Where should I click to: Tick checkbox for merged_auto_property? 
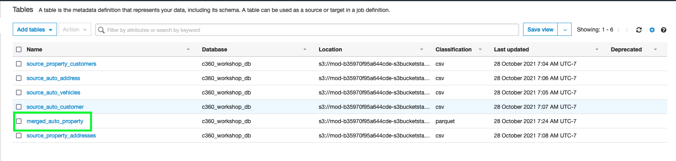pyautogui.click(x=19, y=121)
